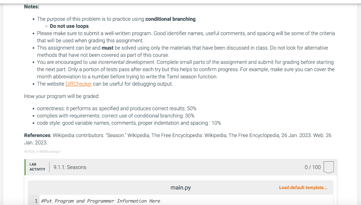
Task: Click the small gray ID text 457626.3148580.qx3zqy7
Action: [x=42, y=151]
